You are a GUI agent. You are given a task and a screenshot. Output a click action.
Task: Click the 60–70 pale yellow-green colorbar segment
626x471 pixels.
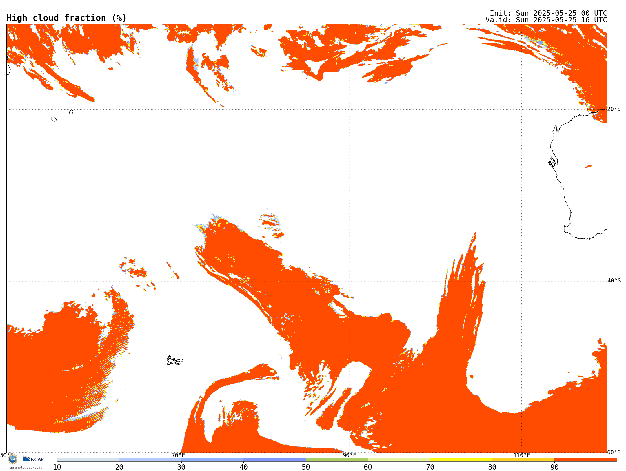(x=399, y=460)
